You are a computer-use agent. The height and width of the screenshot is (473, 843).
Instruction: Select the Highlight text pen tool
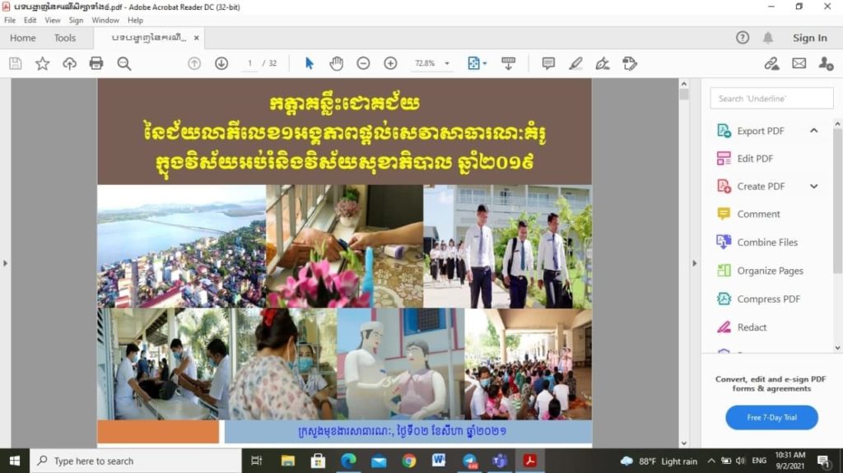(x=575, y=63)
